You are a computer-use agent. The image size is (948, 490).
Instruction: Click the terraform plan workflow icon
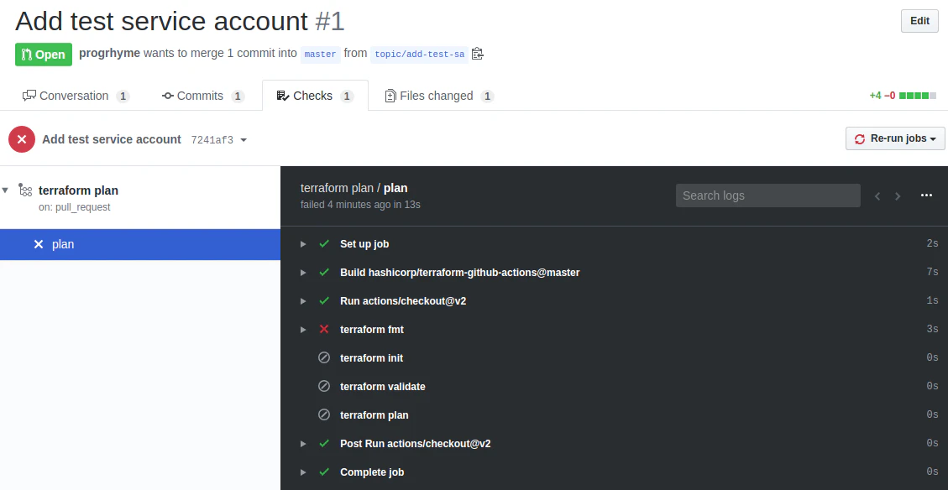(25, 190)
